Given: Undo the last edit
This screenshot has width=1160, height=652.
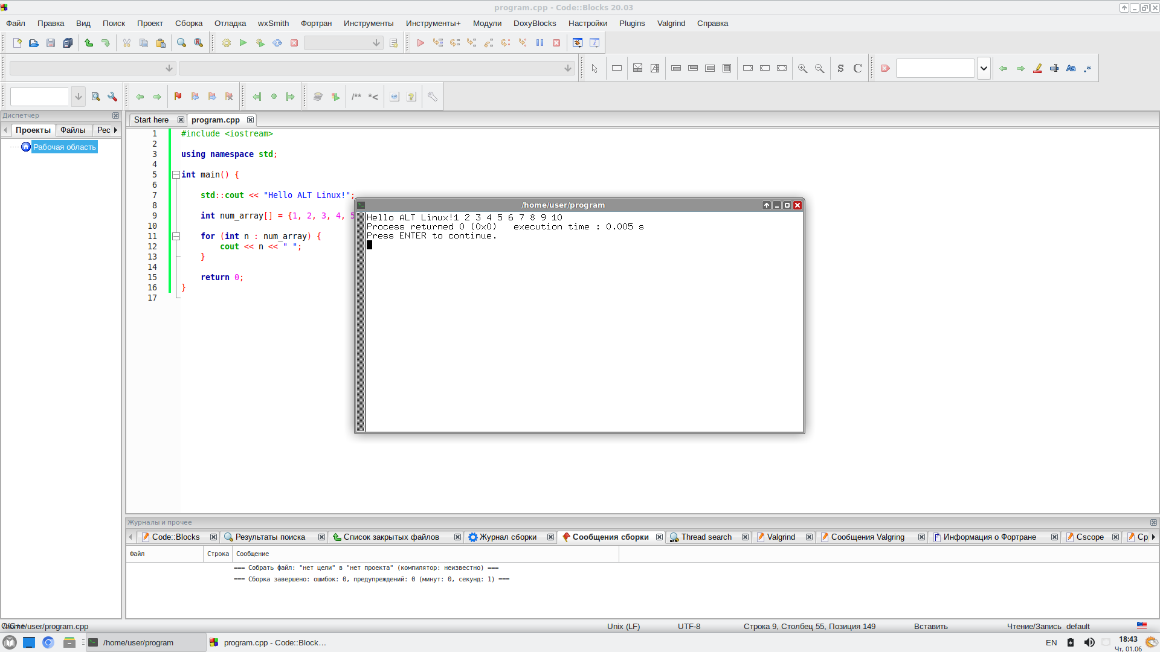Looking at the screenshot, I should coord(89,43).
